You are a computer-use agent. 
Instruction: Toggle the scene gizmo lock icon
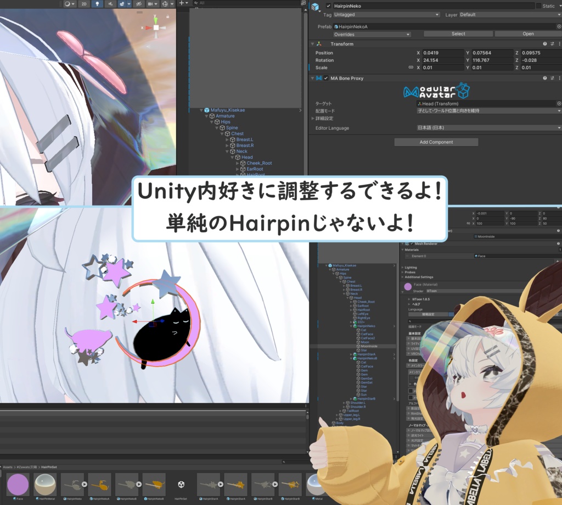click(x=167, y=16)
